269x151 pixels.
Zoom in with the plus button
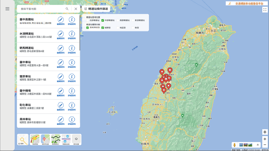click(265, 139)
